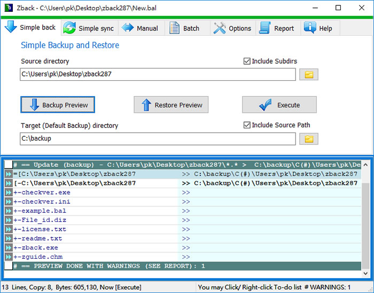Click the Execute button

coord(279,105)
